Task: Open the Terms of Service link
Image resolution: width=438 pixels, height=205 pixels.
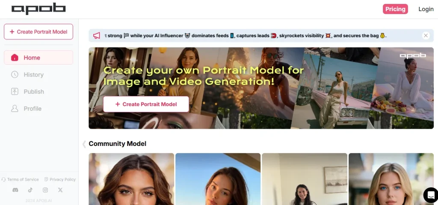Action: (x=20, y=179)
